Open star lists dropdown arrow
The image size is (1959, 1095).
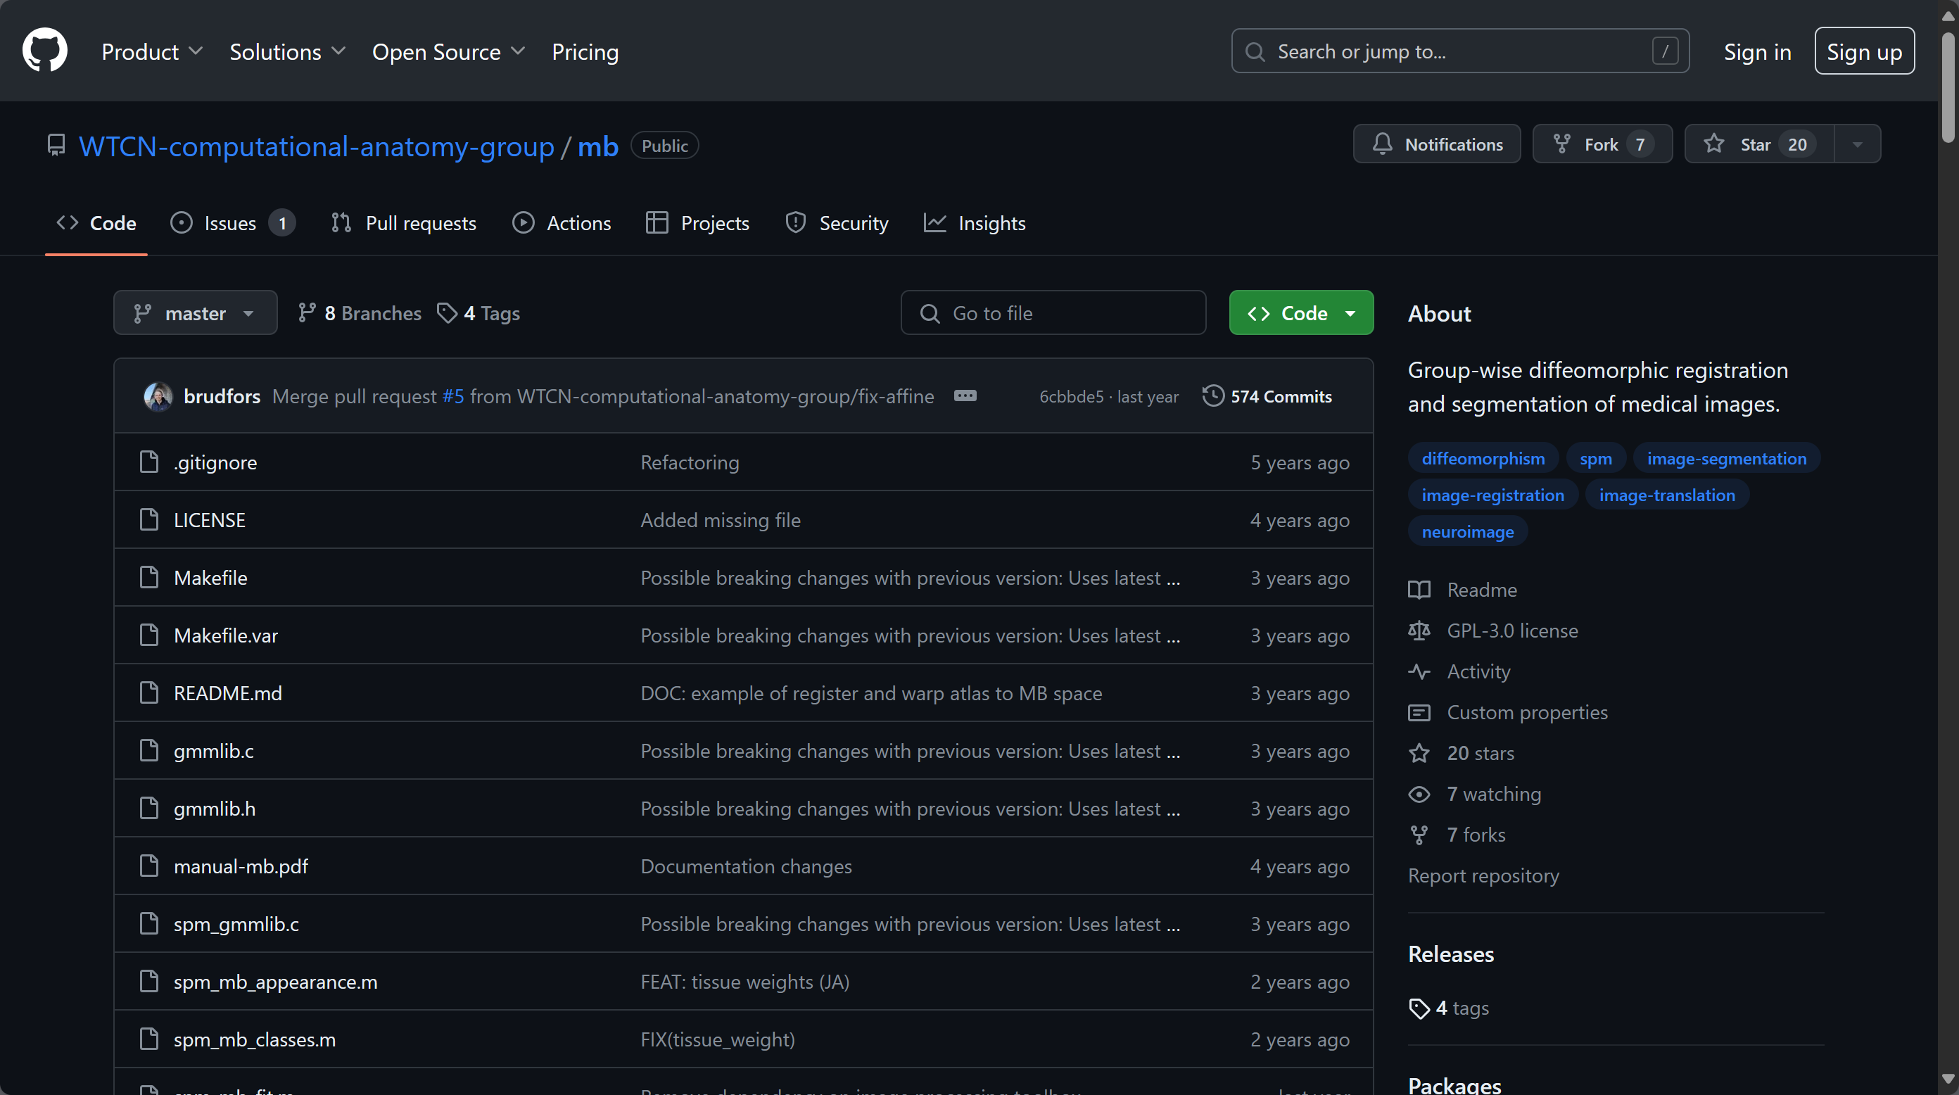pos(1857,144)
